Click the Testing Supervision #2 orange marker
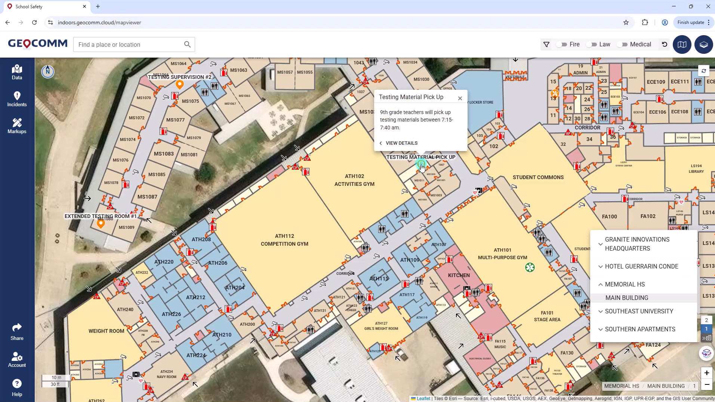The image size is (715, 402). click(180, 85)
